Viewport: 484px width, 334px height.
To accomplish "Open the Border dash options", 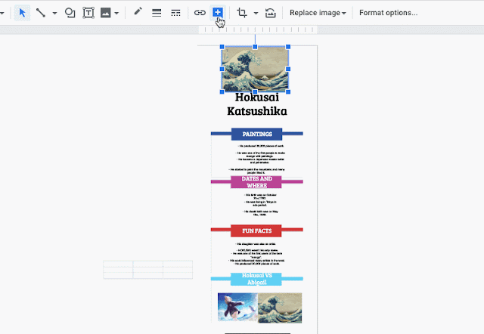I will 175,13.
